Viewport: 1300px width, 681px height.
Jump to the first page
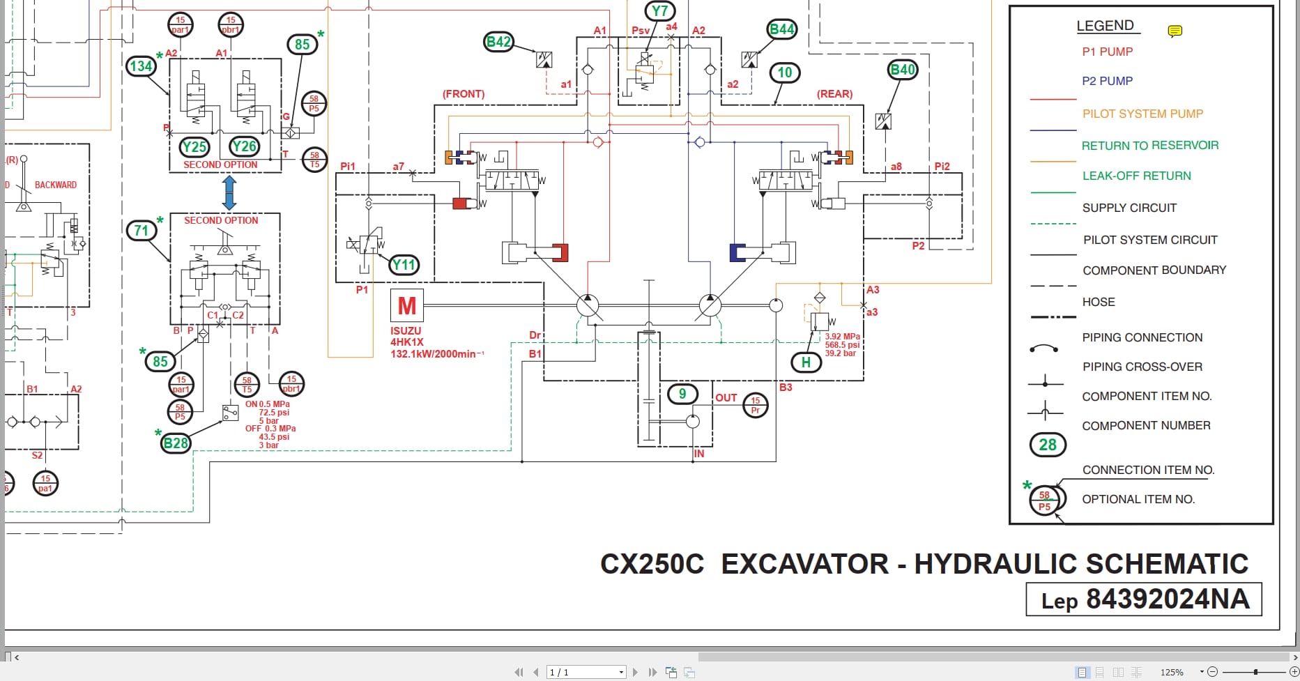(519, 672)
